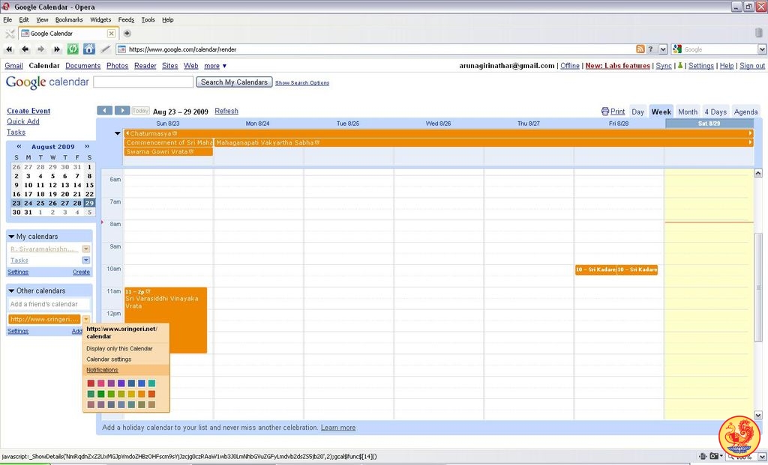Toggle the http://www.sringeri... calendar visibility
768x465 pixels.
[x=44, y=319]
